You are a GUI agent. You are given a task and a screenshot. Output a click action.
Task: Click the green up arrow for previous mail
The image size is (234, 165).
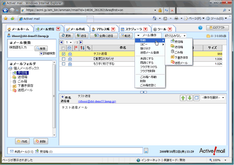click(183, 98)
